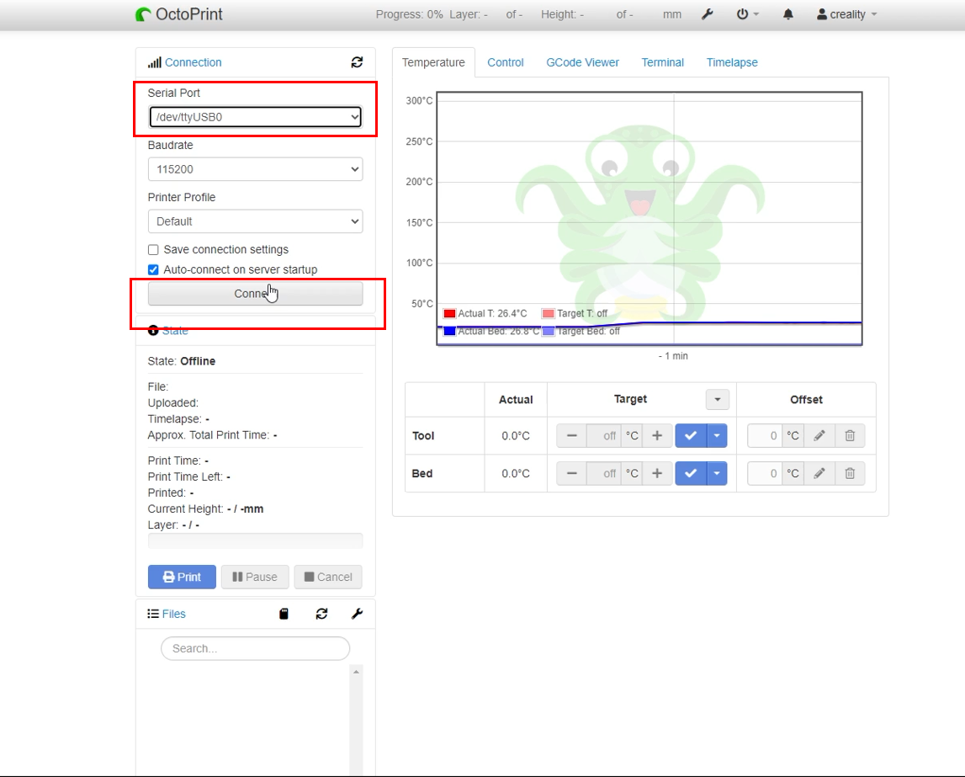Switch to the Control tab

[506, 62]
